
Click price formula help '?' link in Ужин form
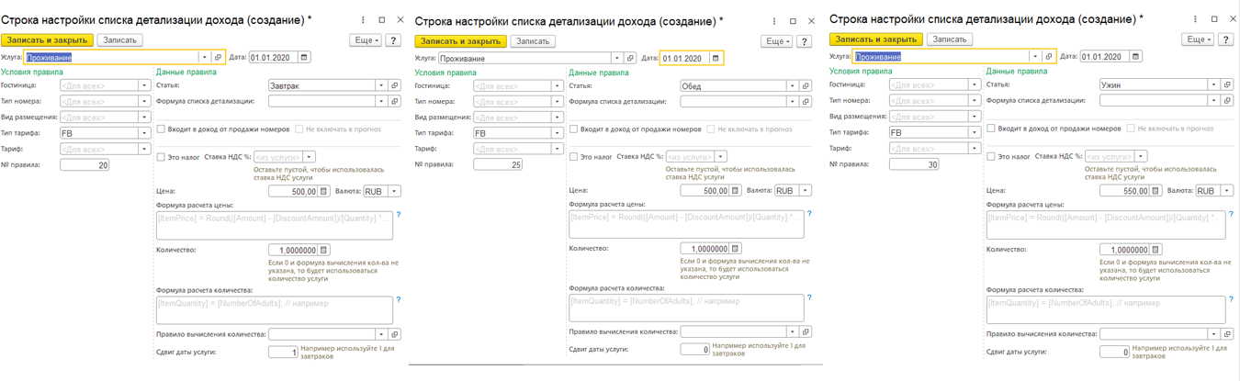(x=1231, y=215)
